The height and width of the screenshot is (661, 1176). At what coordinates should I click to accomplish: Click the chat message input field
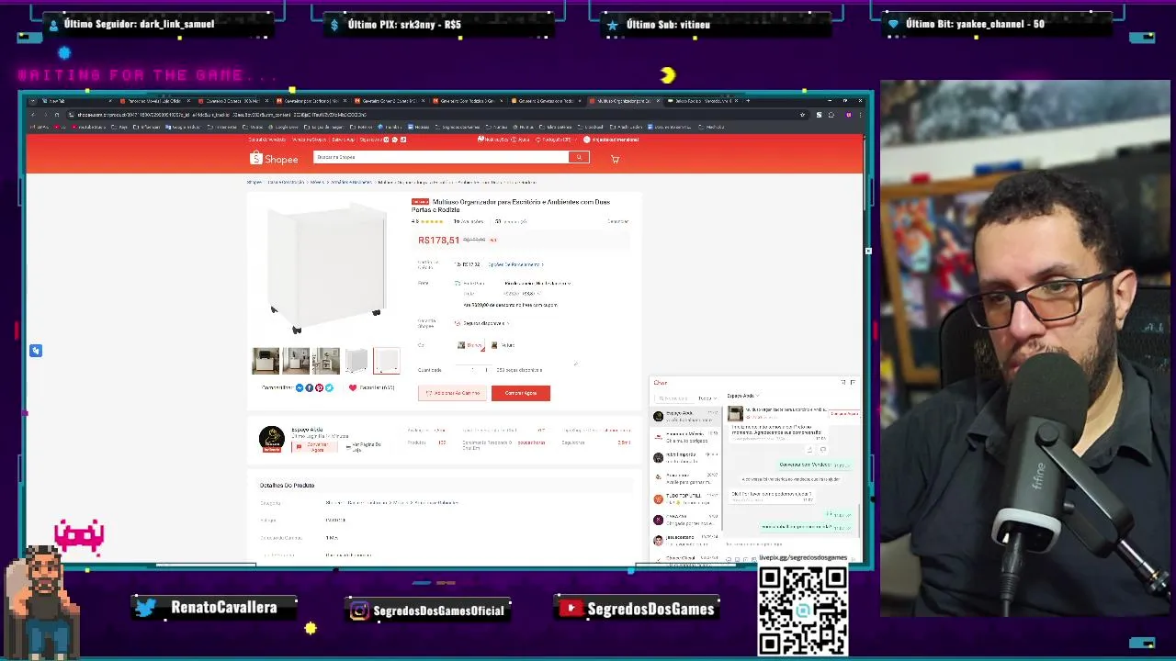pyautogui.click(x=790, y=544)
